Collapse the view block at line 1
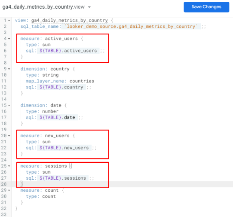 click(9, 20)
